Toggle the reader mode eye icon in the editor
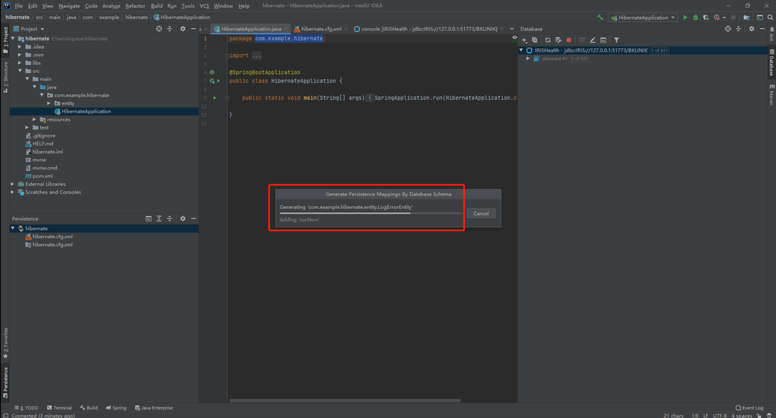This screenshot has width=776, height=418. pos(515,38)
